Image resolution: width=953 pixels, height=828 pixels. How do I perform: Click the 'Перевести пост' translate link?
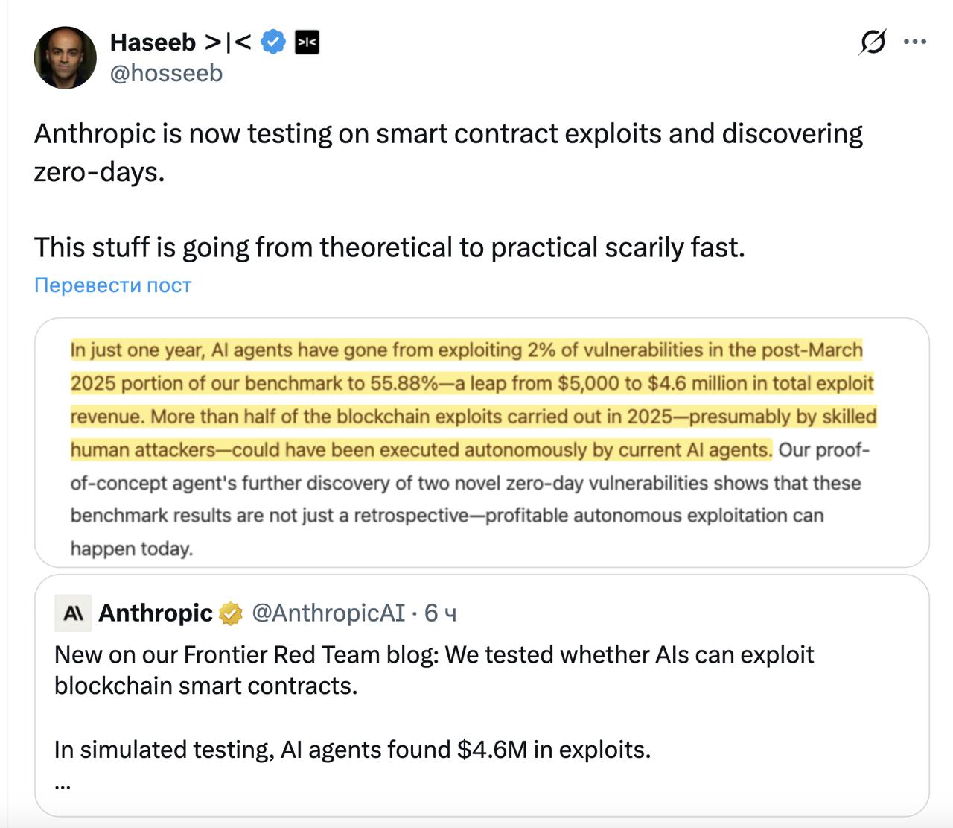pos(113,285)
